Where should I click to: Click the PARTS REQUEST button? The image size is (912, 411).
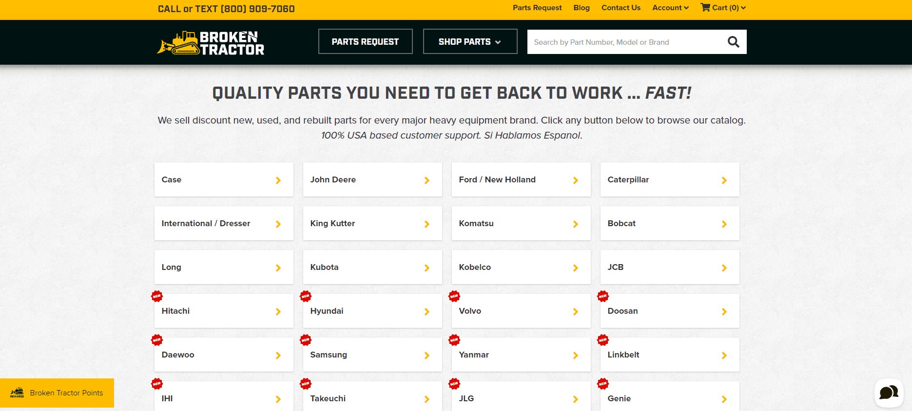[x=365, y=41]
